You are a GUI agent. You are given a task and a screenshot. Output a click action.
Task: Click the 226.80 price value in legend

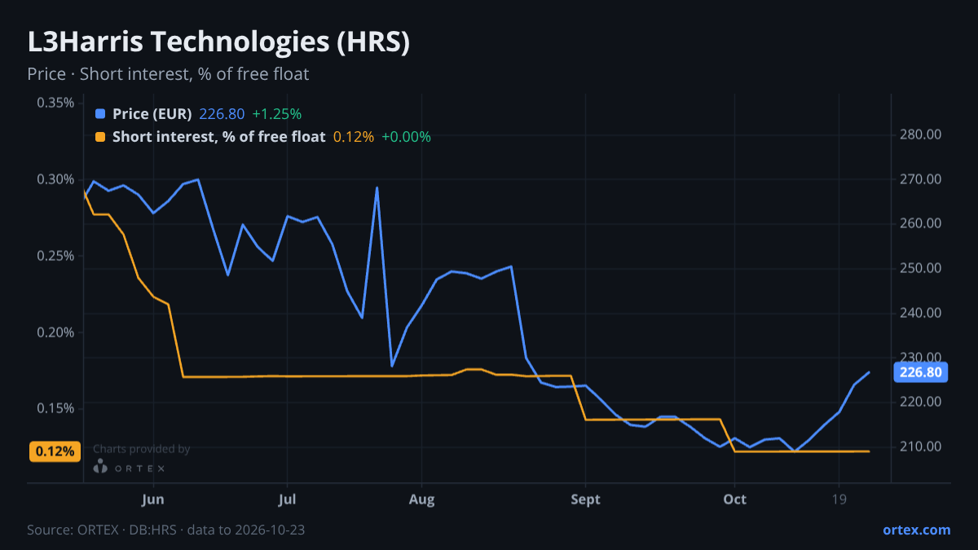tap(222, 114)
